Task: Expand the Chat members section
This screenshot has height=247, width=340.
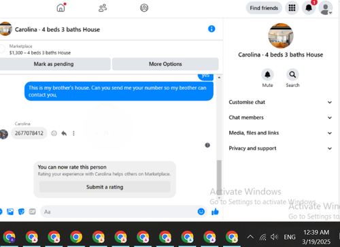Action: 280,118
